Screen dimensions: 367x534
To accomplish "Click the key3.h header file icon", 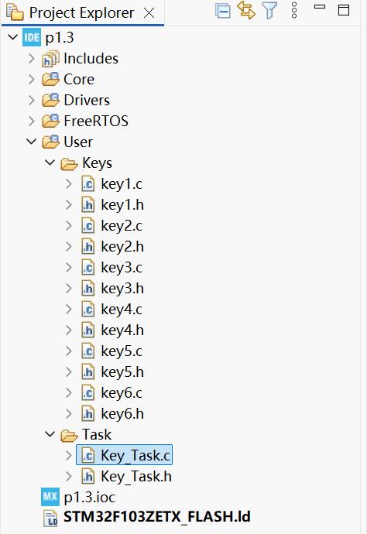I will click(88, 289).
